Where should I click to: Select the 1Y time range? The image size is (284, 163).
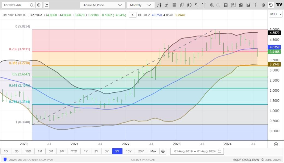tap(86, 151)
